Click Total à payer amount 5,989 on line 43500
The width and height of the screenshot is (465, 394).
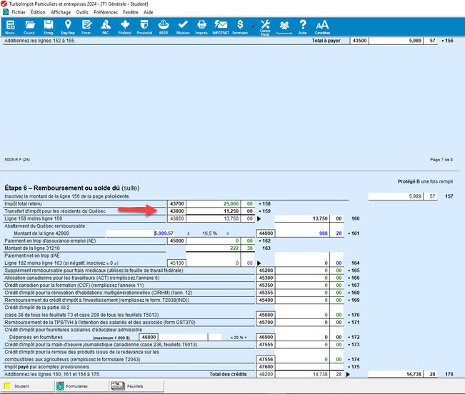pyautogui.click(x=396, y=41)
